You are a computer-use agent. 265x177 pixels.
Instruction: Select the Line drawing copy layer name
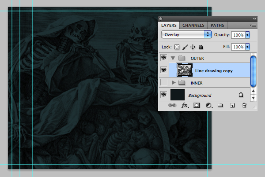tap(214, 71)
